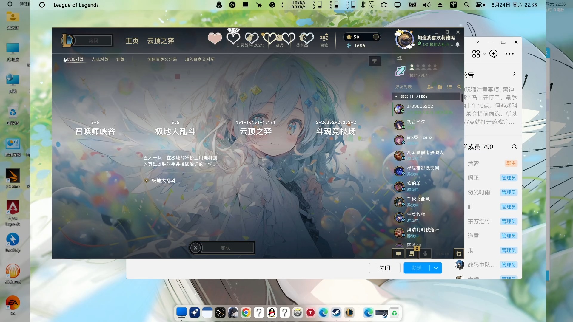573x322 pixels.
Task: Open League client settings gear
Action: (447, 32)
